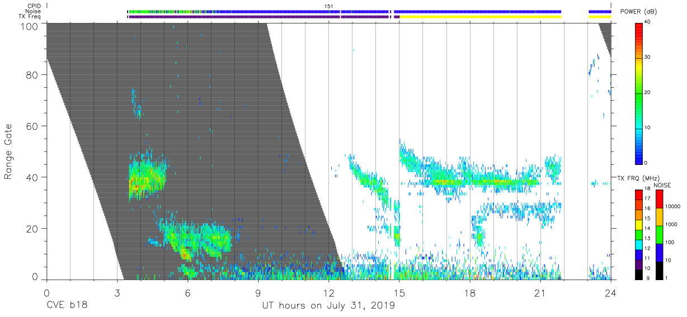Click the 80 tick on Range Gate axis
The width and height of the screenshot is (687, 317).
tap(32, 75)
